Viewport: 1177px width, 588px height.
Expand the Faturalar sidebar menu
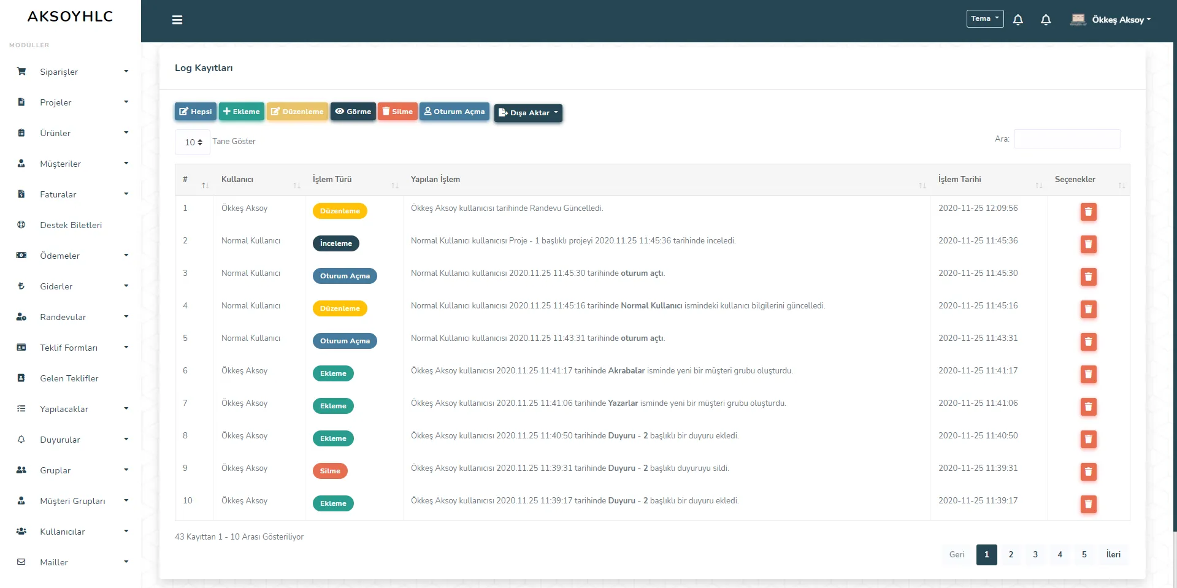[x=71, y=194]
